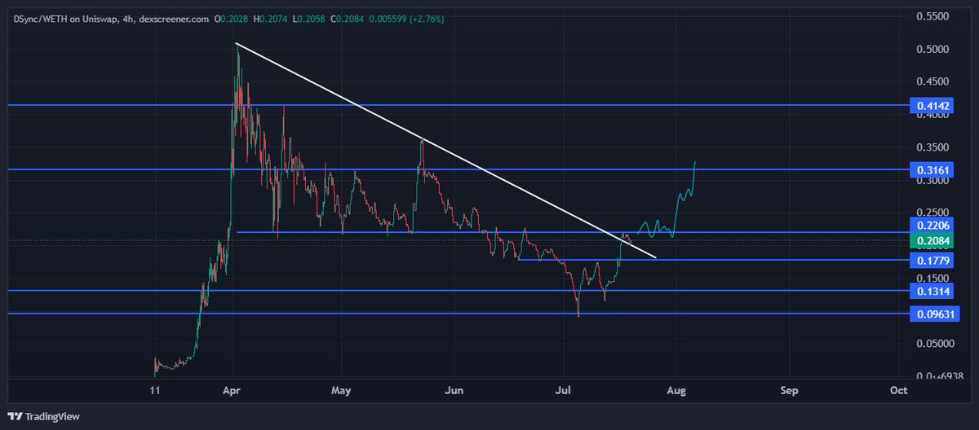Click the Sep date on time axis
Viewport: 979px width, 430px height.
788,391
